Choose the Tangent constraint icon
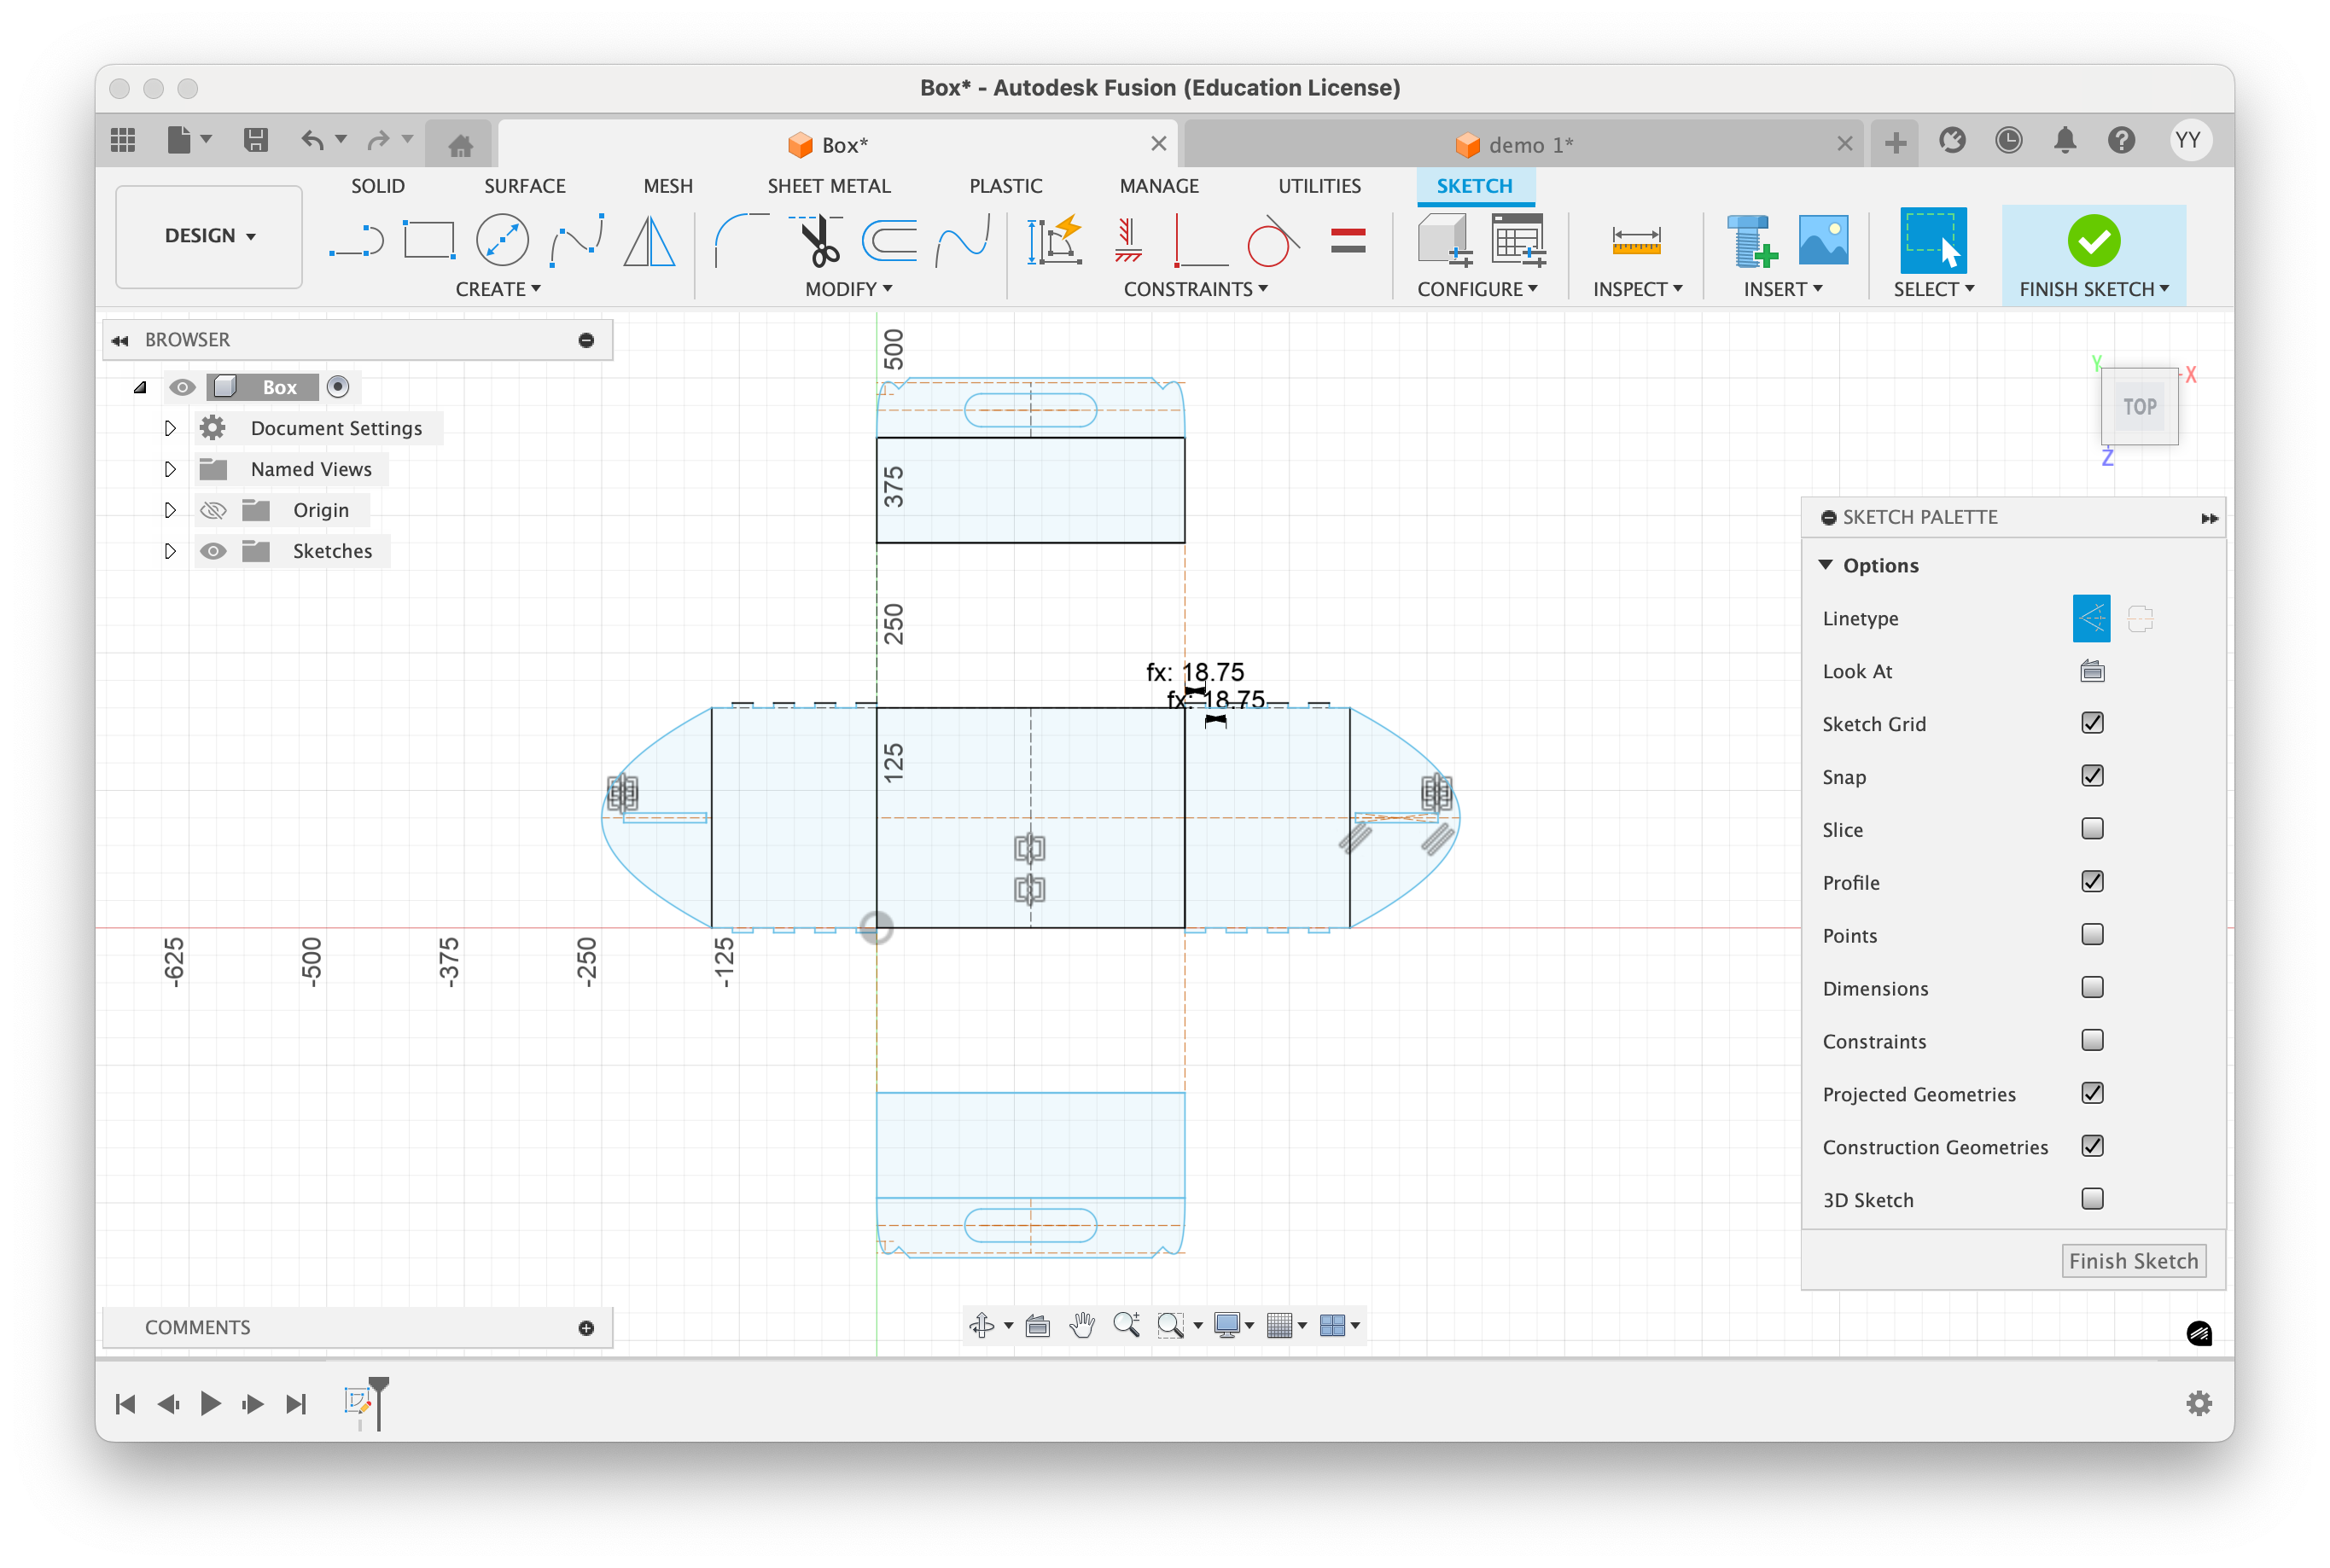 pos(1273,241)
